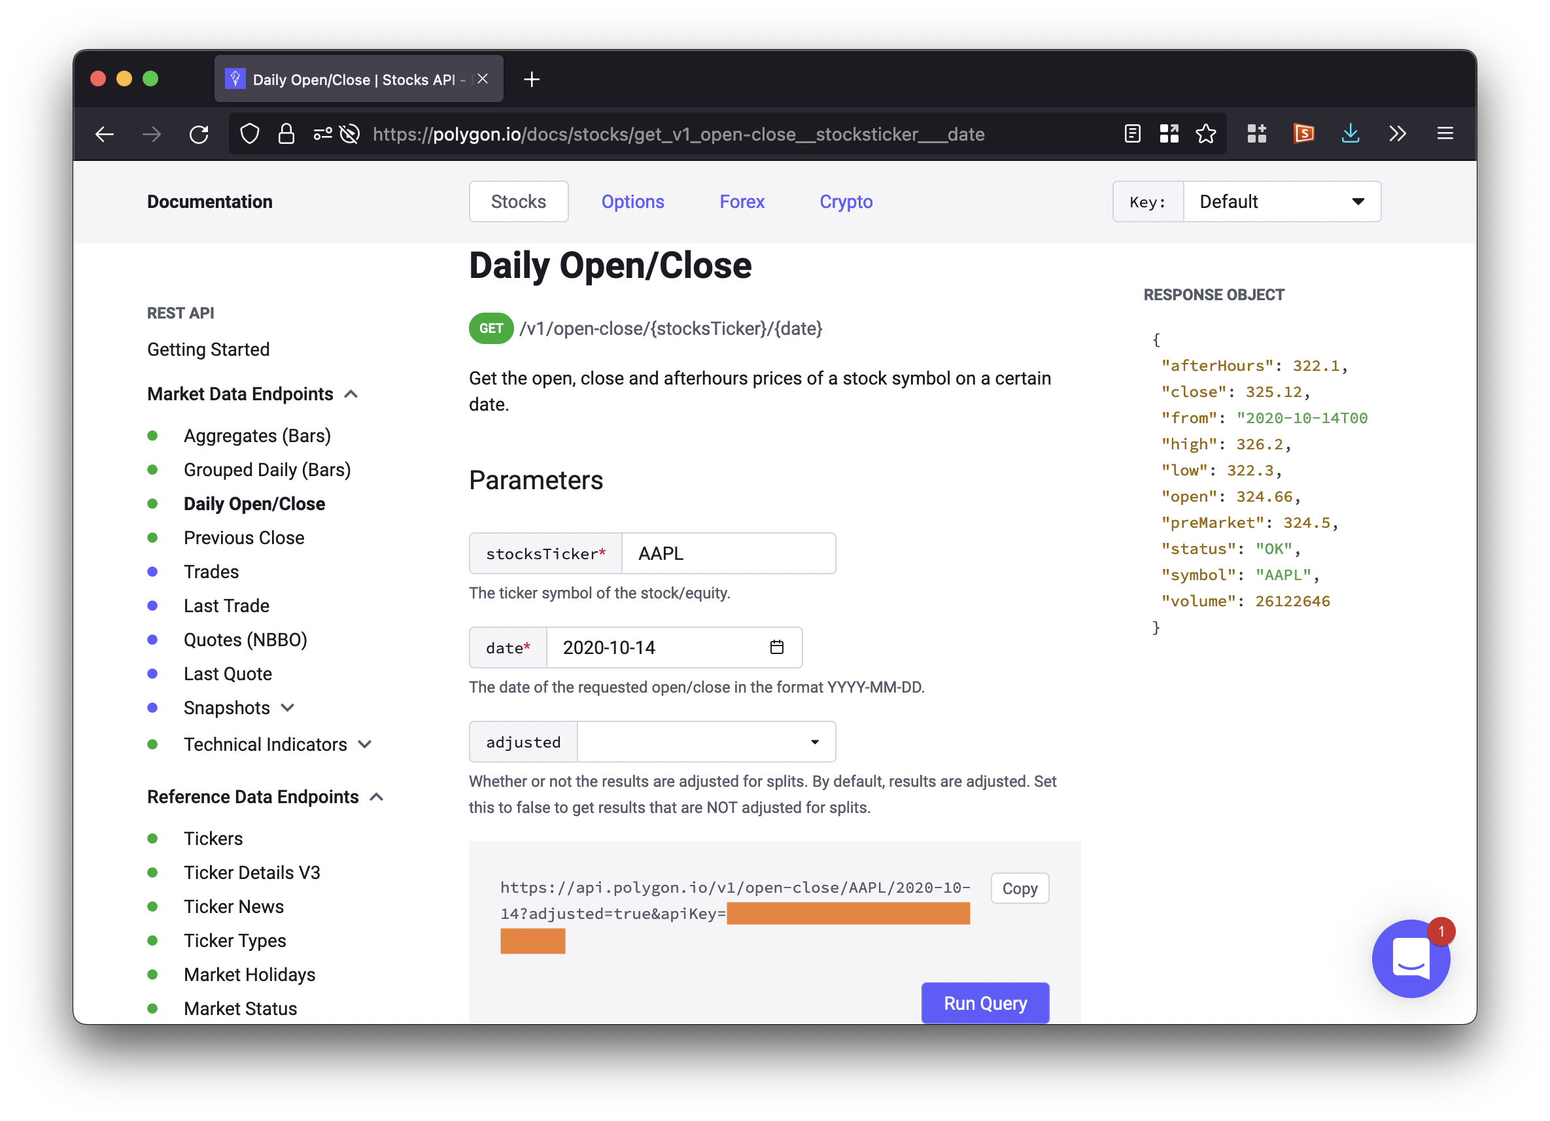The height and width of the screenshot is (1121, 1550).
Task: Click the tracking protection shield icon
Action: 250,134
